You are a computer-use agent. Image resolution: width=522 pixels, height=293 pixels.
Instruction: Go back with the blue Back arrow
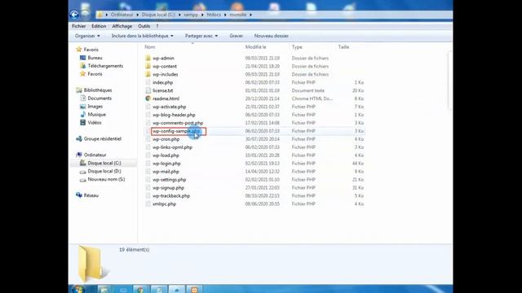(74, 15)
